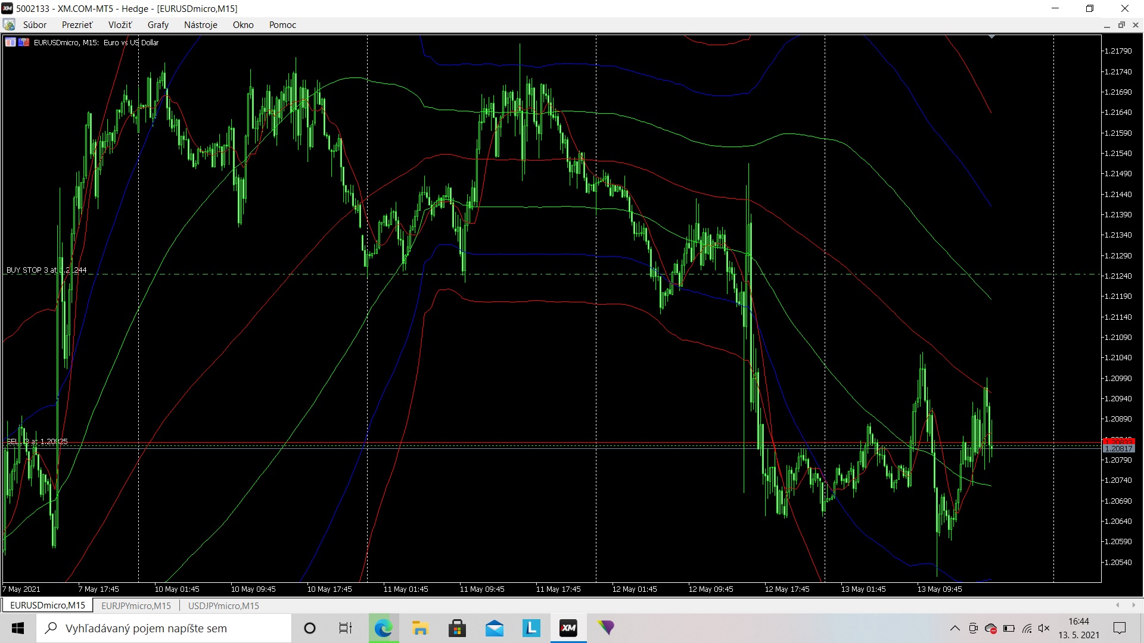This screenshot has width=1144, height=643.
Task: Click the MetaTrader application icon in the menu bar
Action: click(x=9, y=25)
